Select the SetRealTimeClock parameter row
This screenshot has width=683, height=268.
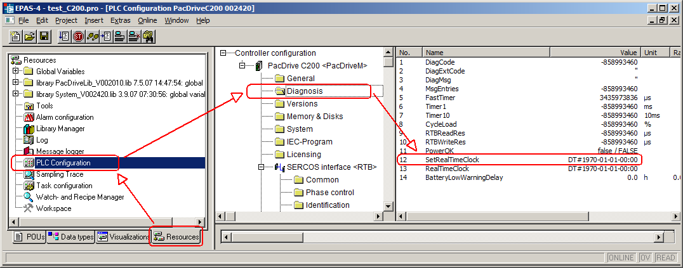coord(519,160)
